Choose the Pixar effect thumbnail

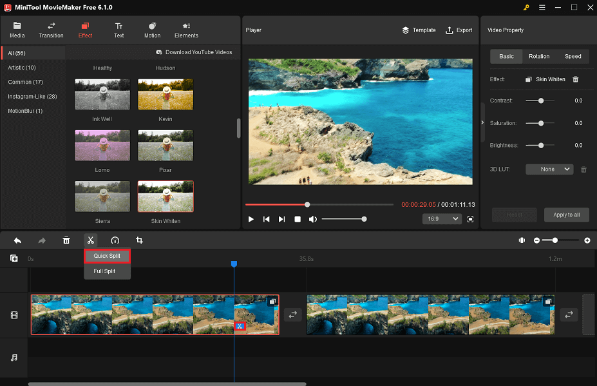(x=166, y=145)
